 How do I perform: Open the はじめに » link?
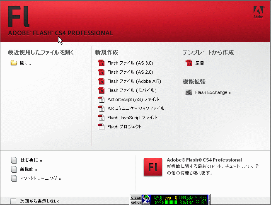click(x=31, y=160)
